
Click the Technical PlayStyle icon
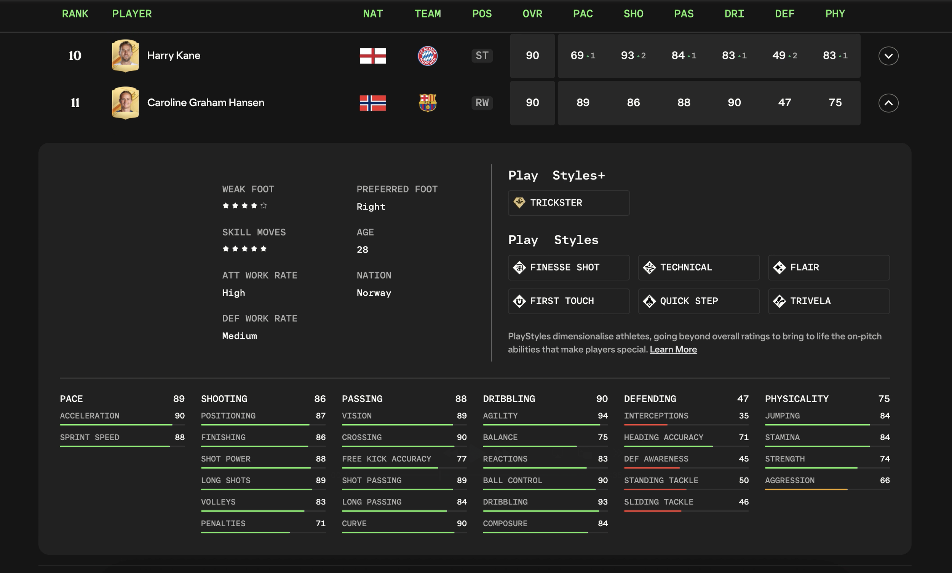pos(649,267)
